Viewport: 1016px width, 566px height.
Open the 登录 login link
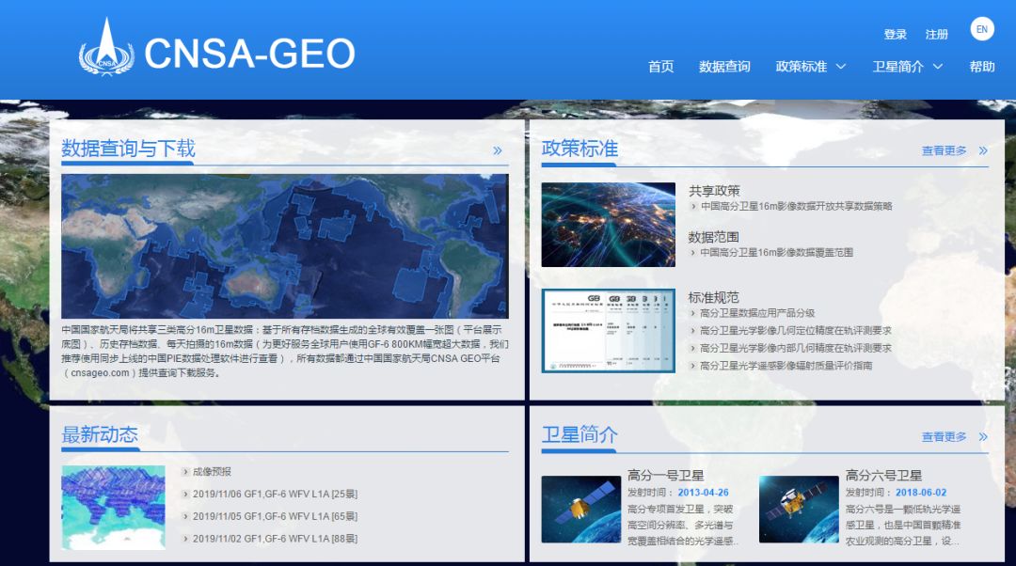tap(895, 35)
